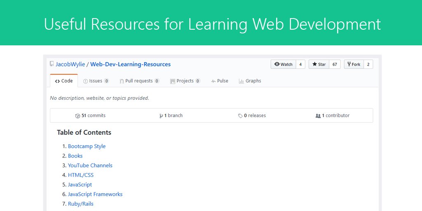This screenshot has height=211, width=422.
Task: Open the Pull requests tab
Action: point(139,81)
